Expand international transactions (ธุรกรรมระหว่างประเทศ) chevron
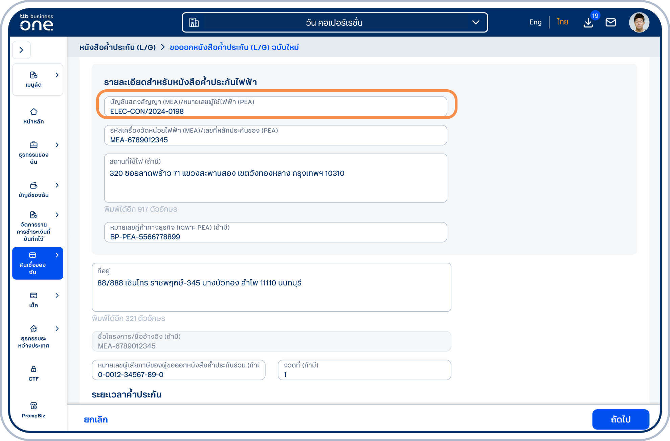 tap(57, 329)
